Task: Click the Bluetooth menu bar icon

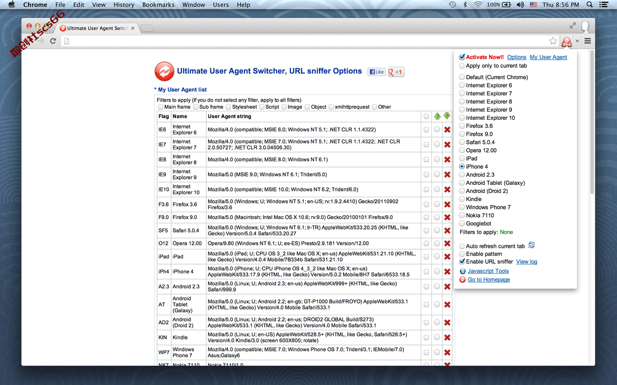Action: point(465,4)
